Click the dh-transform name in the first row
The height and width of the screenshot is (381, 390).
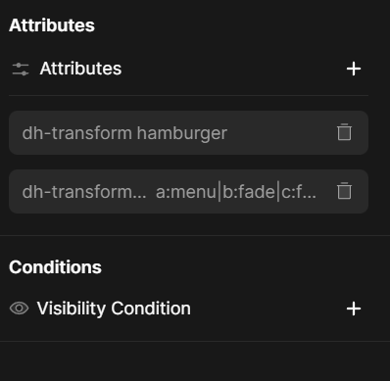point(76,133)
